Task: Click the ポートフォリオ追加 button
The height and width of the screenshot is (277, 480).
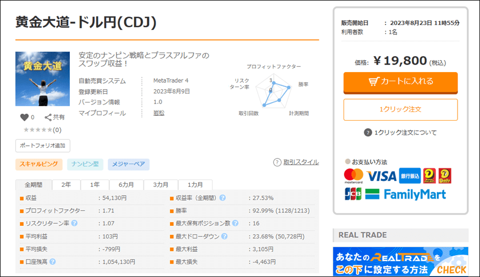Action: pyautogui.click(x=43, y=146)
